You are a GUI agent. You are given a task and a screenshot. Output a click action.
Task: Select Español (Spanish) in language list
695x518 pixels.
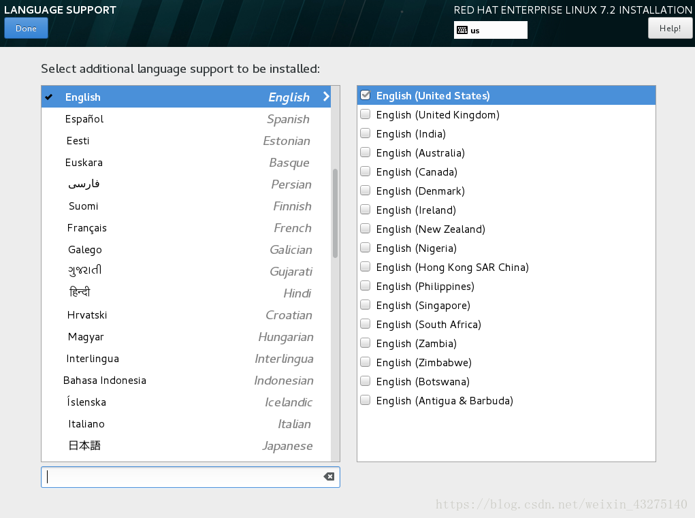point(186,118)
